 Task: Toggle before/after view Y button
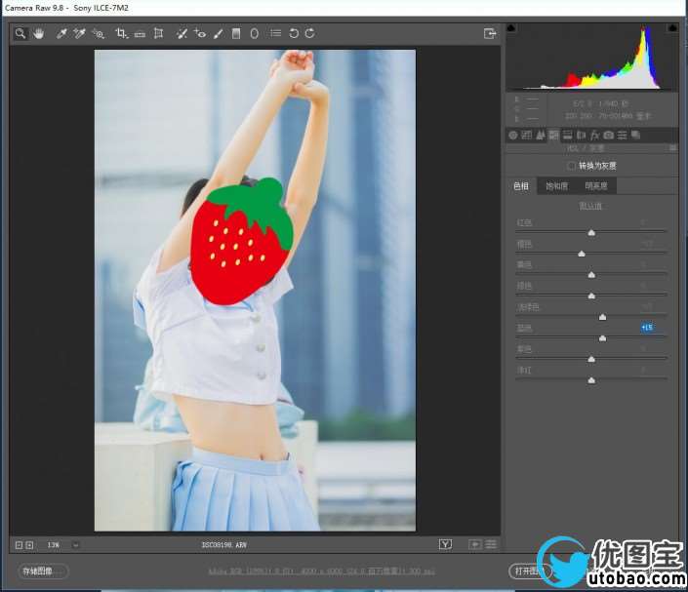point(445,544)
